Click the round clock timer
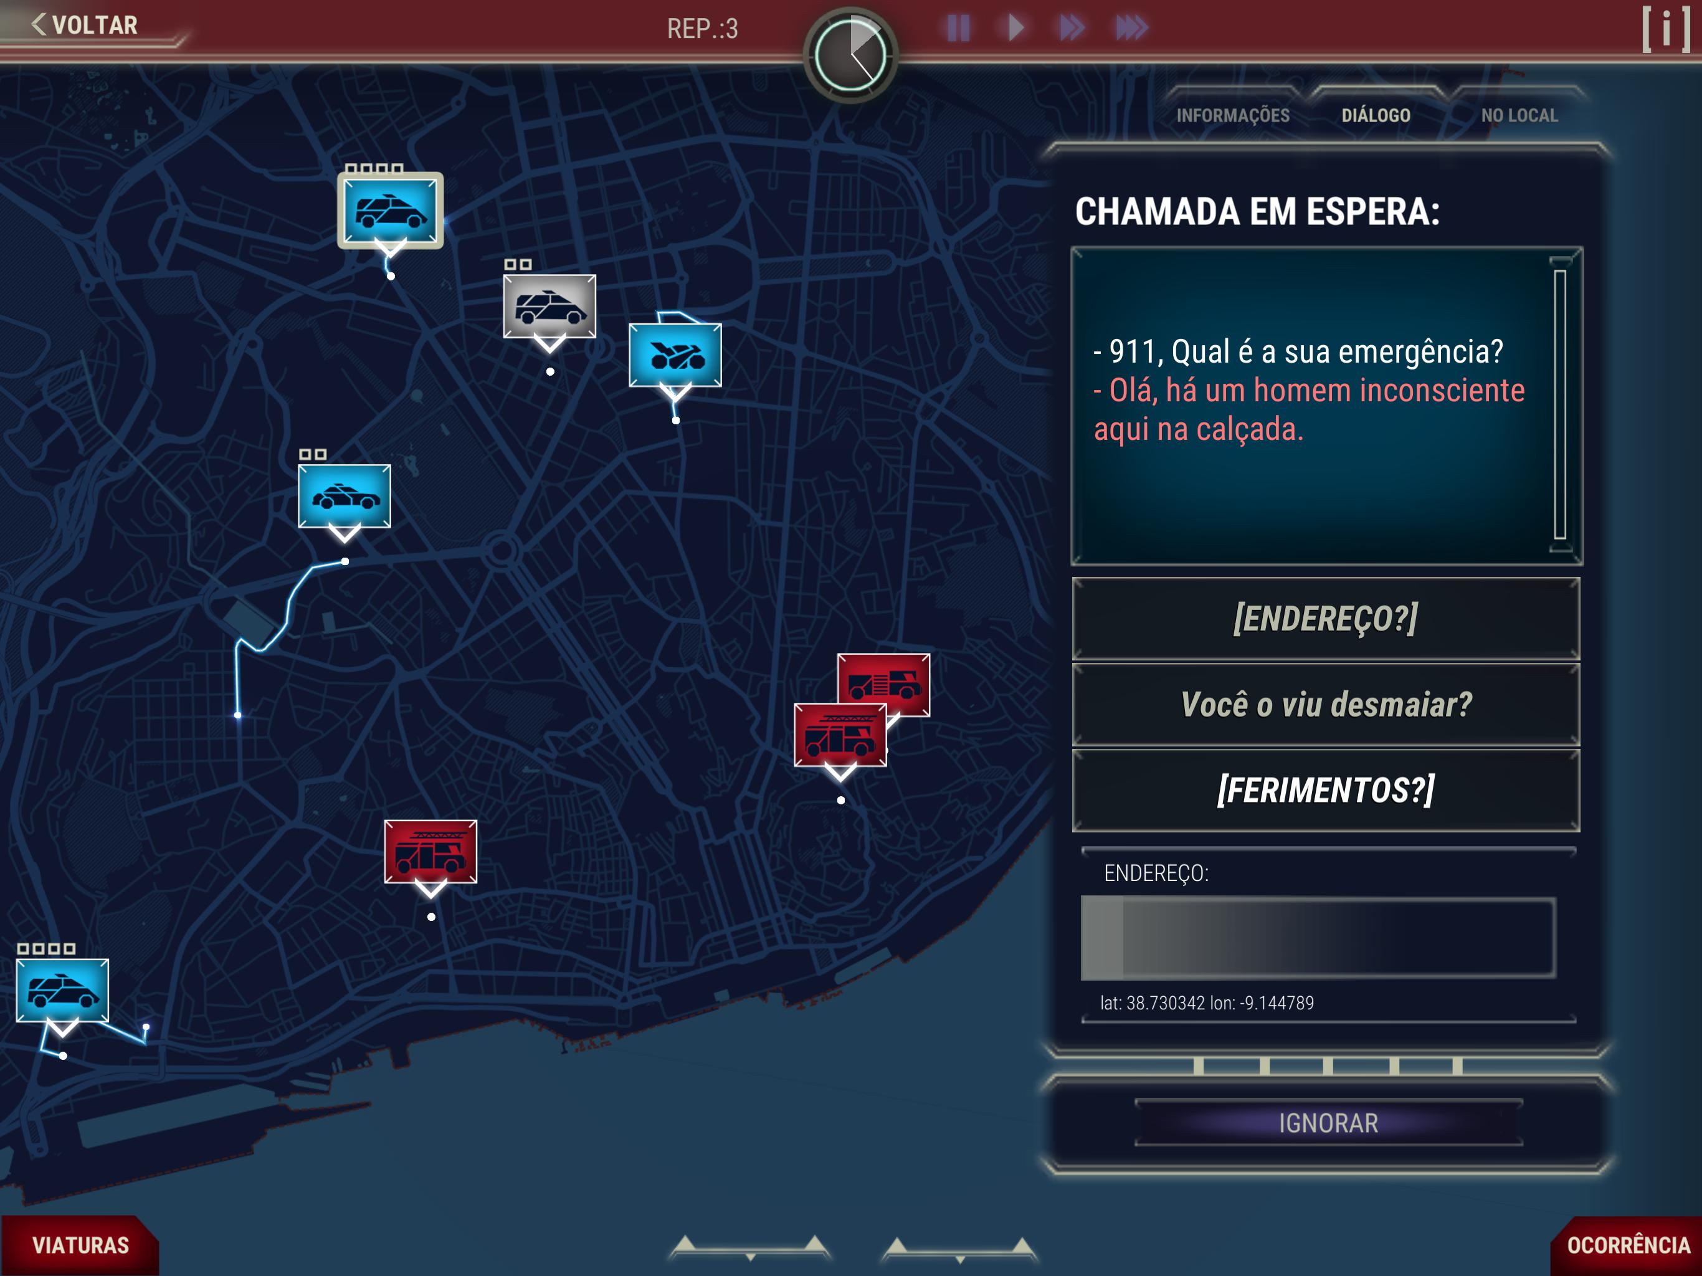The height and width of the screenshot is (1276, 1702). (850, 55)
